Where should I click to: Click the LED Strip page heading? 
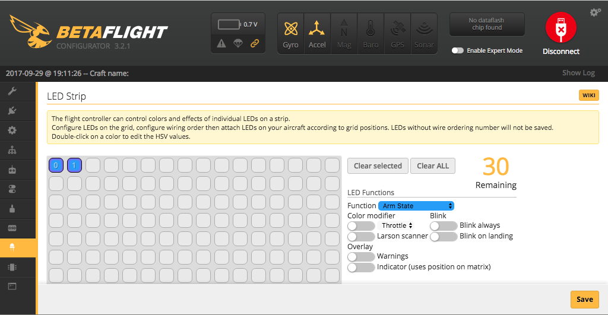[x=66, y=96]
